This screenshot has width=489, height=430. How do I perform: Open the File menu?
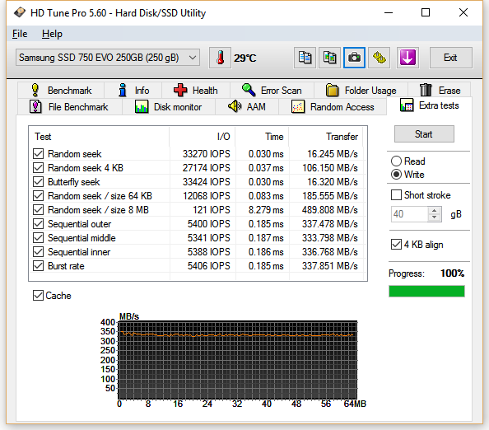click(20, 34)
